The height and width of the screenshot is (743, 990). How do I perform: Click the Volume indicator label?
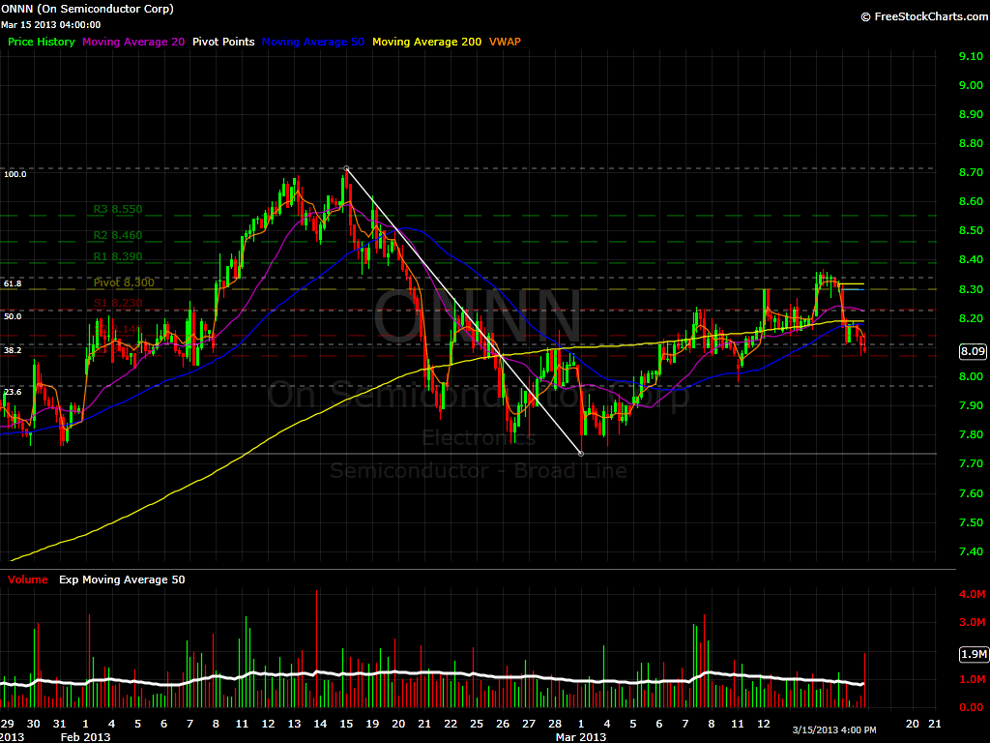(27, 580)
